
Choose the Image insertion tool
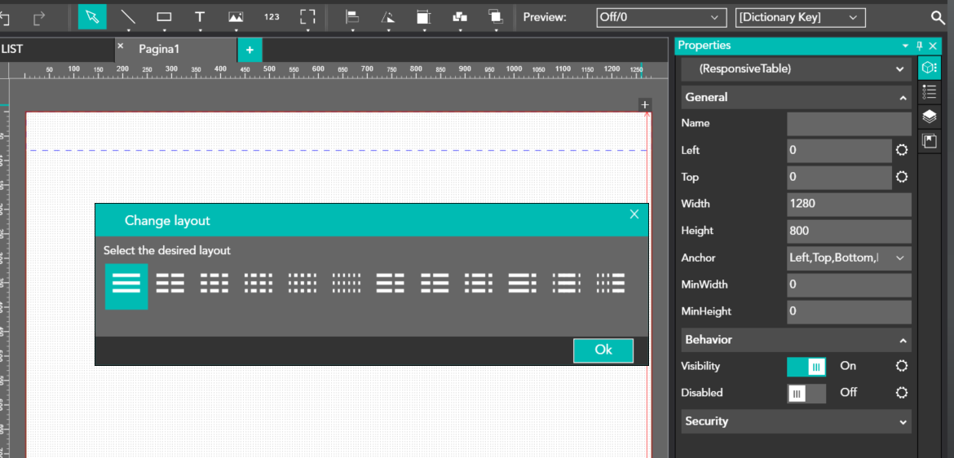coord(236,17)
